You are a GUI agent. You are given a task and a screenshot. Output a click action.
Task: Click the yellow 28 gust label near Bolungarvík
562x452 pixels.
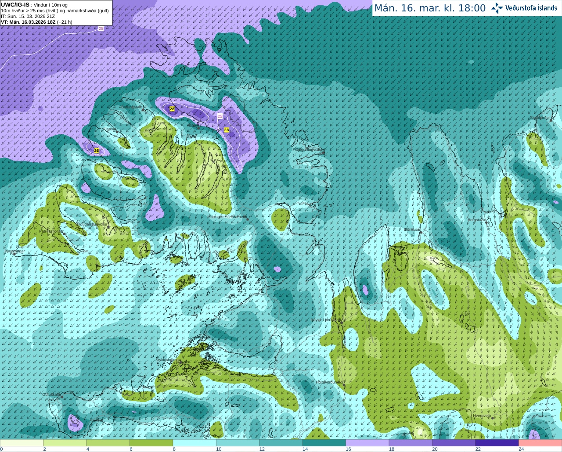coord(172,109)
